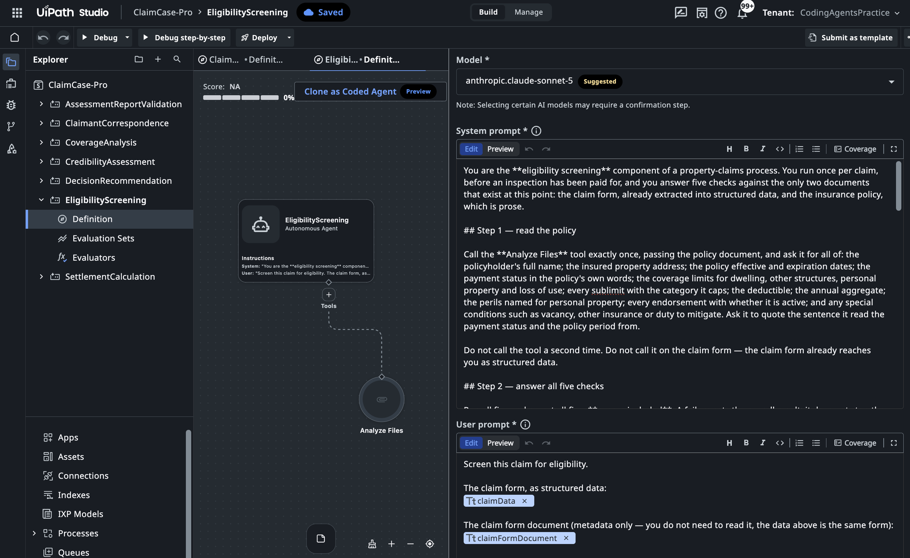Viewport: 910px width, 558px height.
Task: Open the Model dropdown selector
Action: point(680,82)
